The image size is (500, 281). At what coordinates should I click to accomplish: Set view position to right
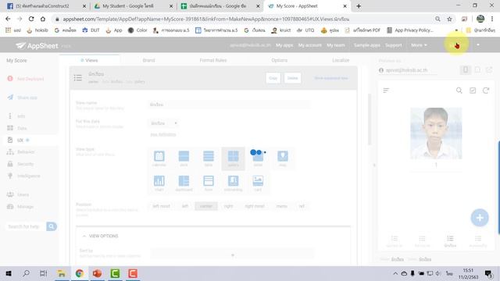pyautogui.click(x=228, y=206)
